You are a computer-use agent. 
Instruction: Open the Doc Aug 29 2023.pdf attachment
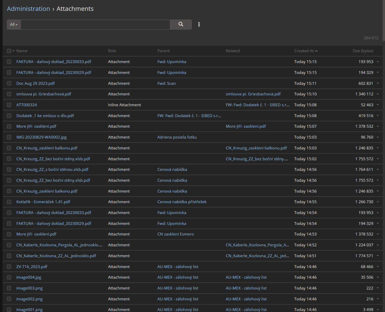coord(36,83)
